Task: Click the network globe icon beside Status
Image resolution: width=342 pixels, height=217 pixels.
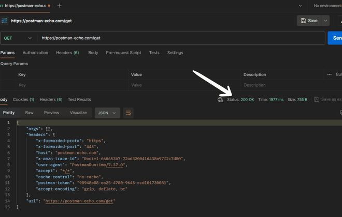Action: pos(220,100)
